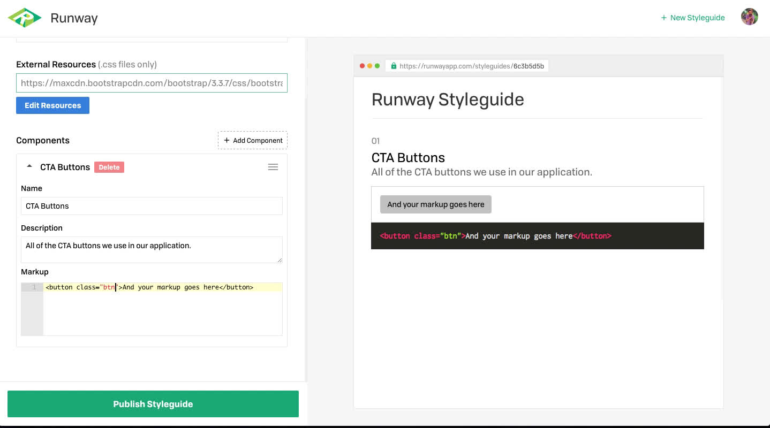This screenshot has width=770, height=428.
Task: Click the green dot in preview window
Action: click(x=377, y=66)
